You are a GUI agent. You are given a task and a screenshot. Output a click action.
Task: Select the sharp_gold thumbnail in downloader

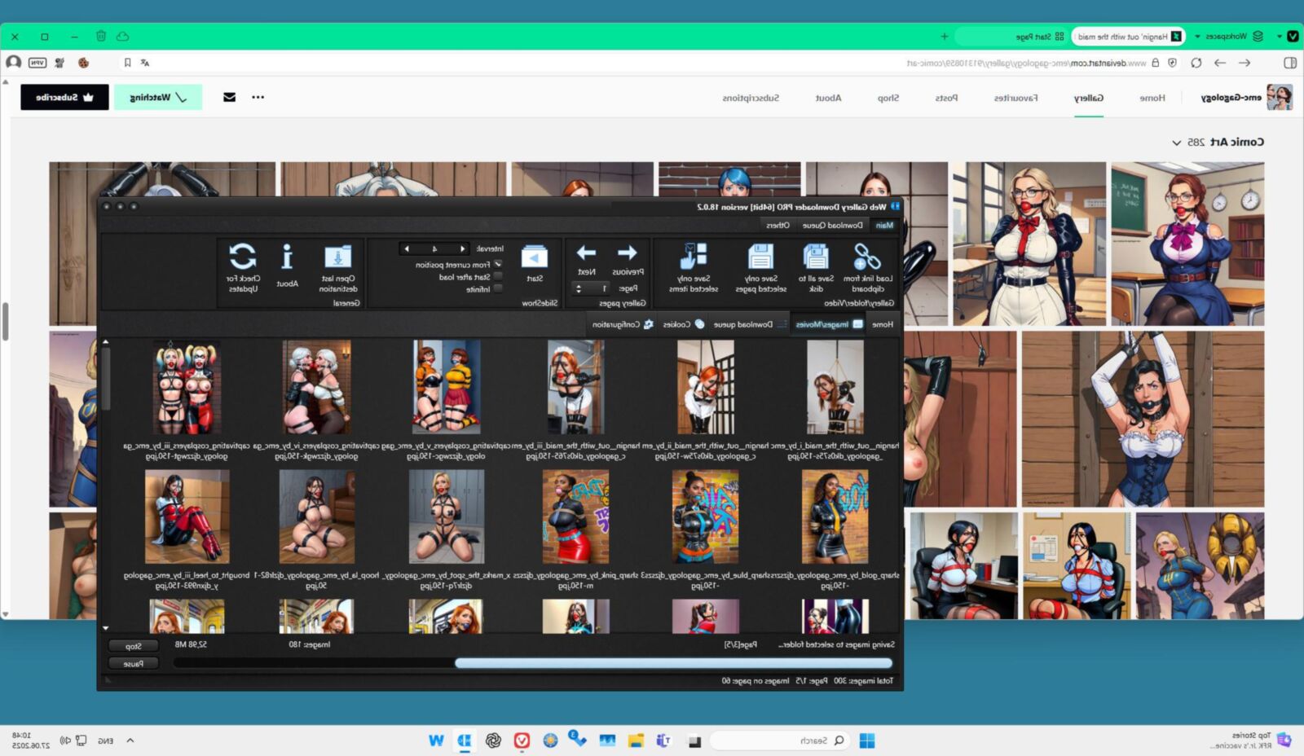pos(835,516)
